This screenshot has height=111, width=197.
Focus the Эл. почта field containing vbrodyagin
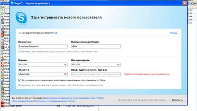[x=43, y=74]
